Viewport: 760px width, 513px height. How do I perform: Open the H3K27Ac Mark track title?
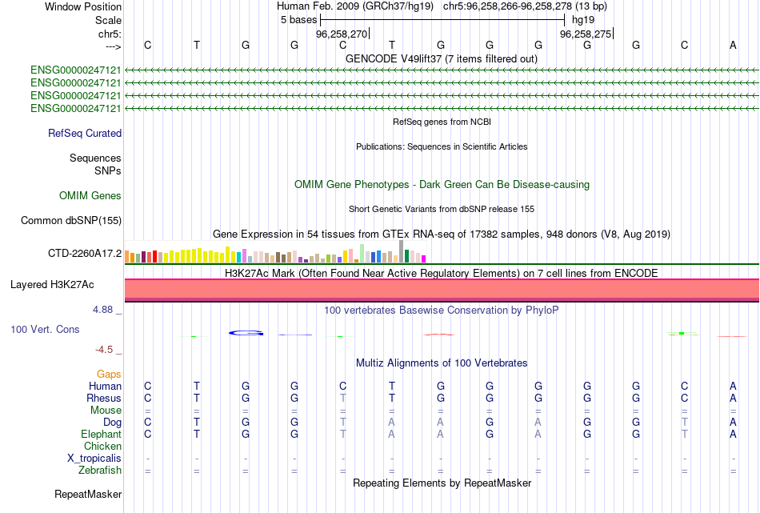[x=442, y=273]
